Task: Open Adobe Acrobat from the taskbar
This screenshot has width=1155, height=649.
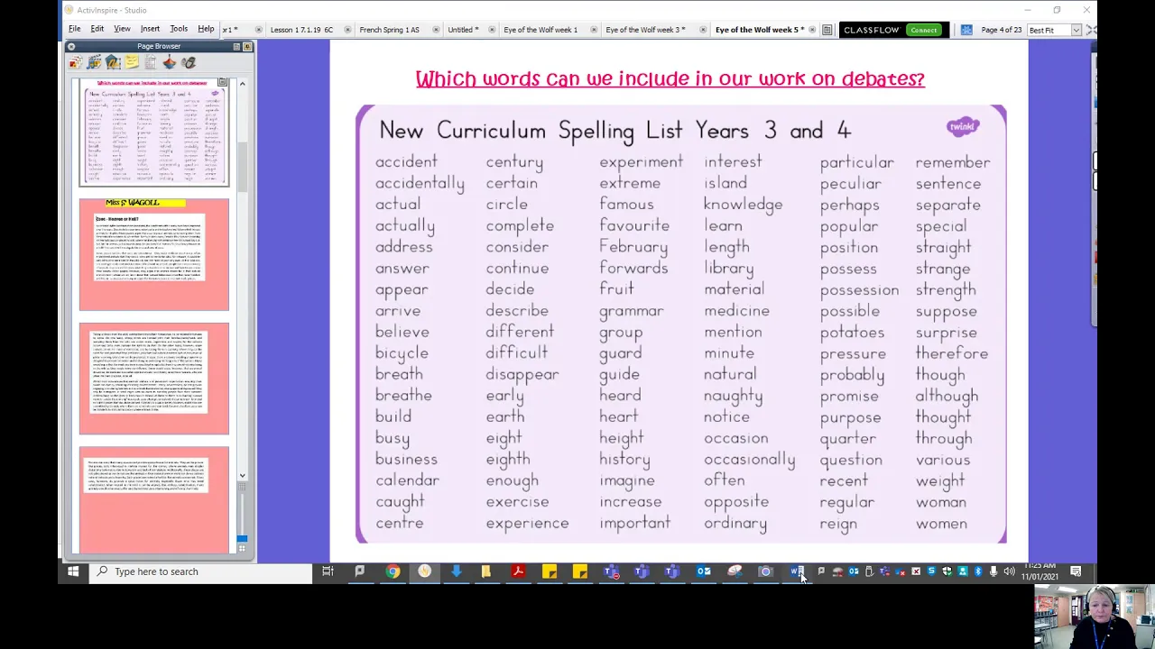Action: [x=518, y=571]
